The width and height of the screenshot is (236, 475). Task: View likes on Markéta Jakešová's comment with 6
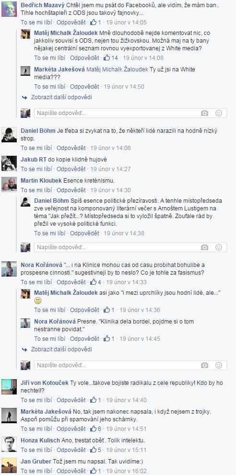click(x=96, y=429)
